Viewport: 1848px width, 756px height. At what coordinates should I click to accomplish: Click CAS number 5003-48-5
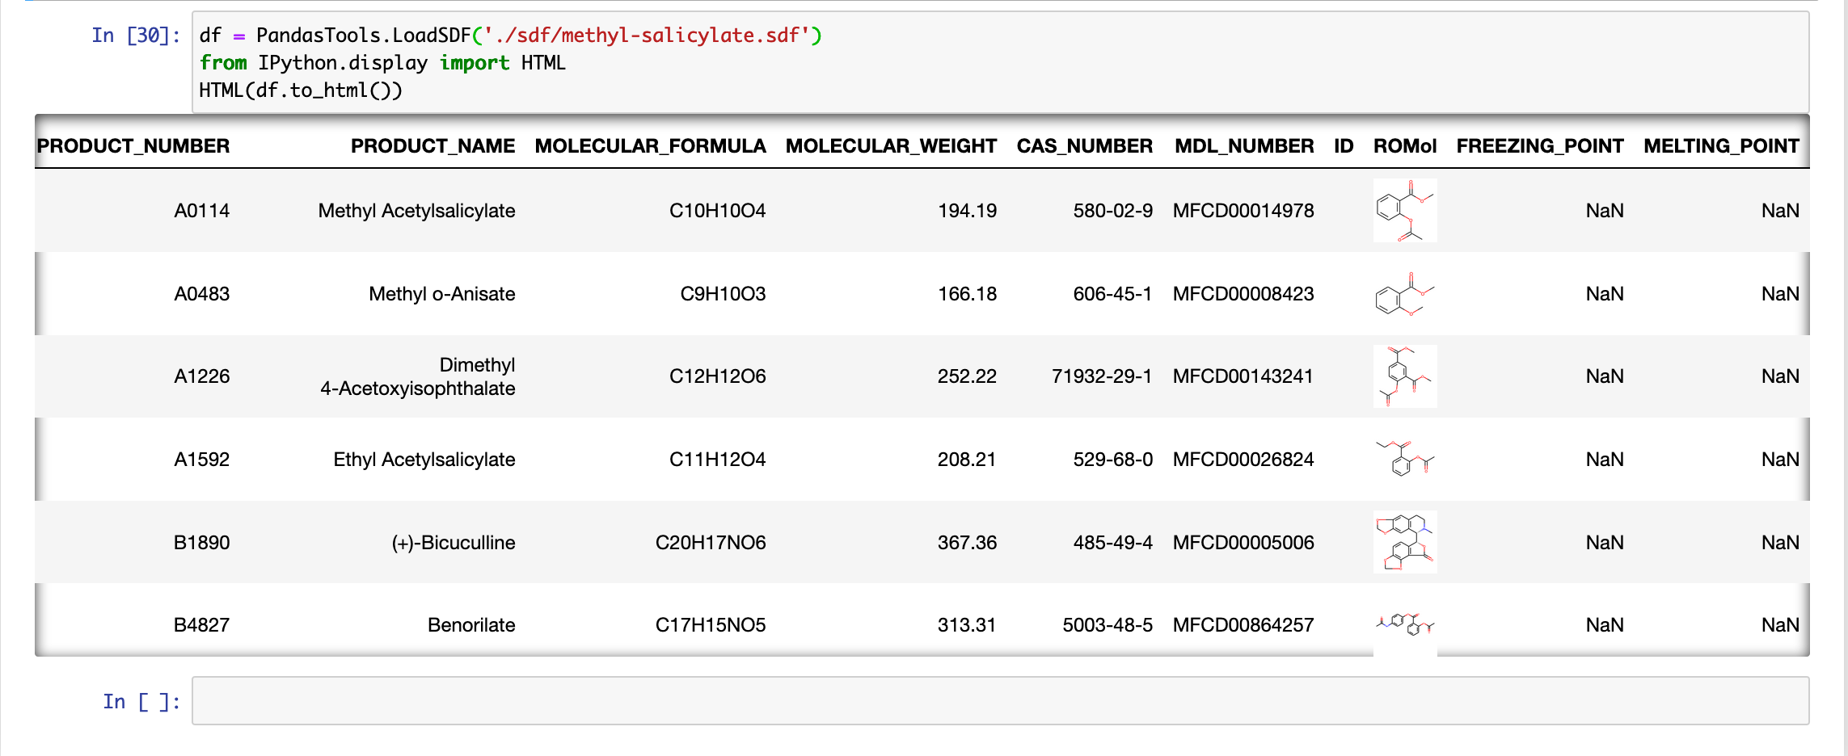pyautogui.click(x=1108, y=625)
